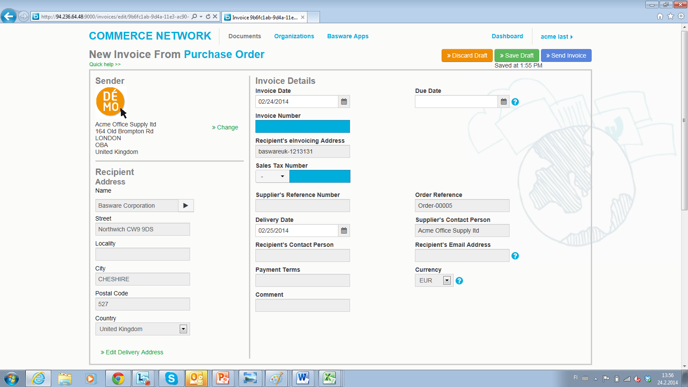Open PowerPoint from the taskbar
688x387 pixels.
tap(223, 378)
